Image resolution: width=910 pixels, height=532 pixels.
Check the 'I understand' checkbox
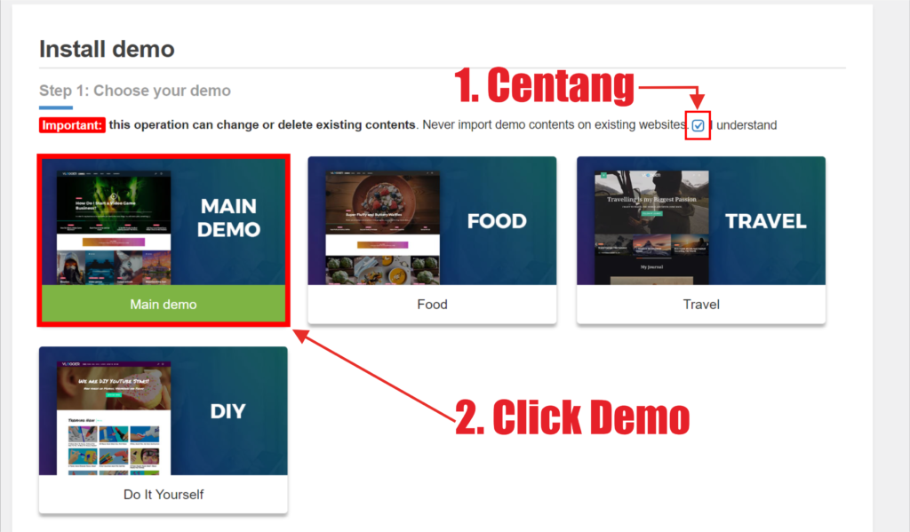698,125
